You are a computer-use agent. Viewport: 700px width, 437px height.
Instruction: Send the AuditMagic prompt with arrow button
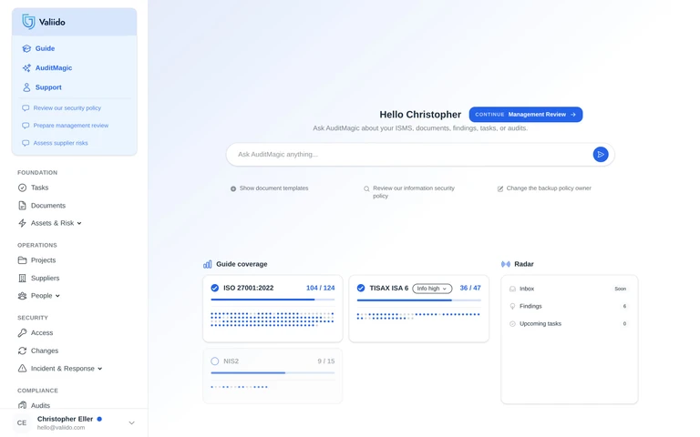point(601,154)
